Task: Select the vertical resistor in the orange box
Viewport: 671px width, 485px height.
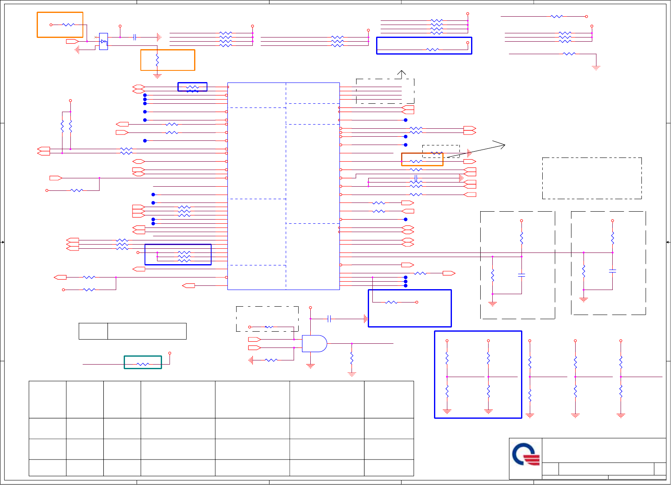Action: (157, 60)
